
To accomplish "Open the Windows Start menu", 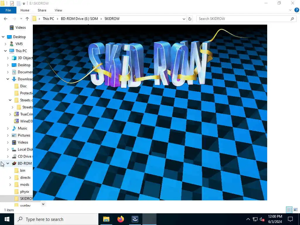I will tap(7, 219).
